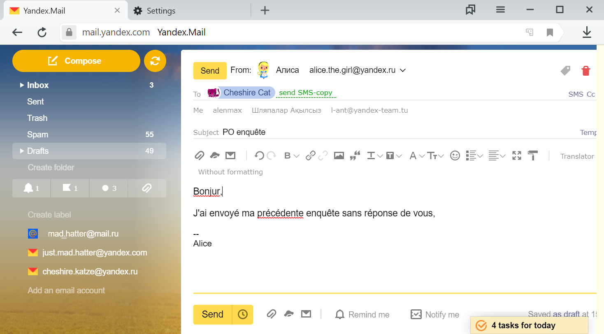Toggle unread messages filter showing 3

click(109, 188)
